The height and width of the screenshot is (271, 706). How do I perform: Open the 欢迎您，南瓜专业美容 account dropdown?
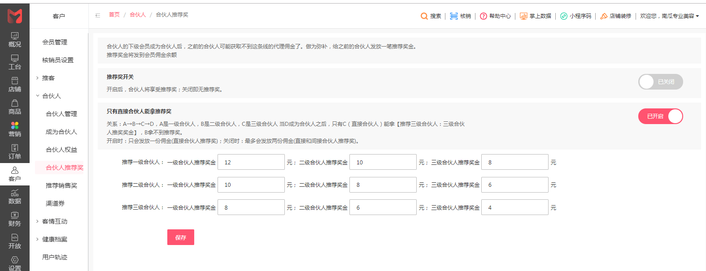coord(669,16)
